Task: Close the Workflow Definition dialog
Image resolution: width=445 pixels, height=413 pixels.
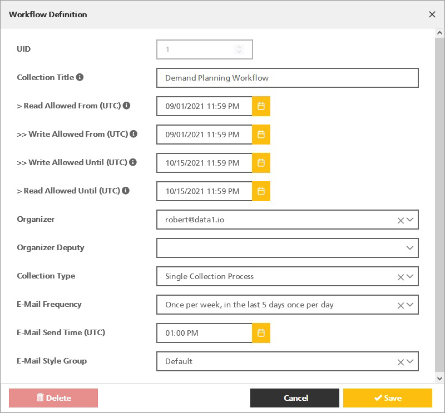Action: 432,14
